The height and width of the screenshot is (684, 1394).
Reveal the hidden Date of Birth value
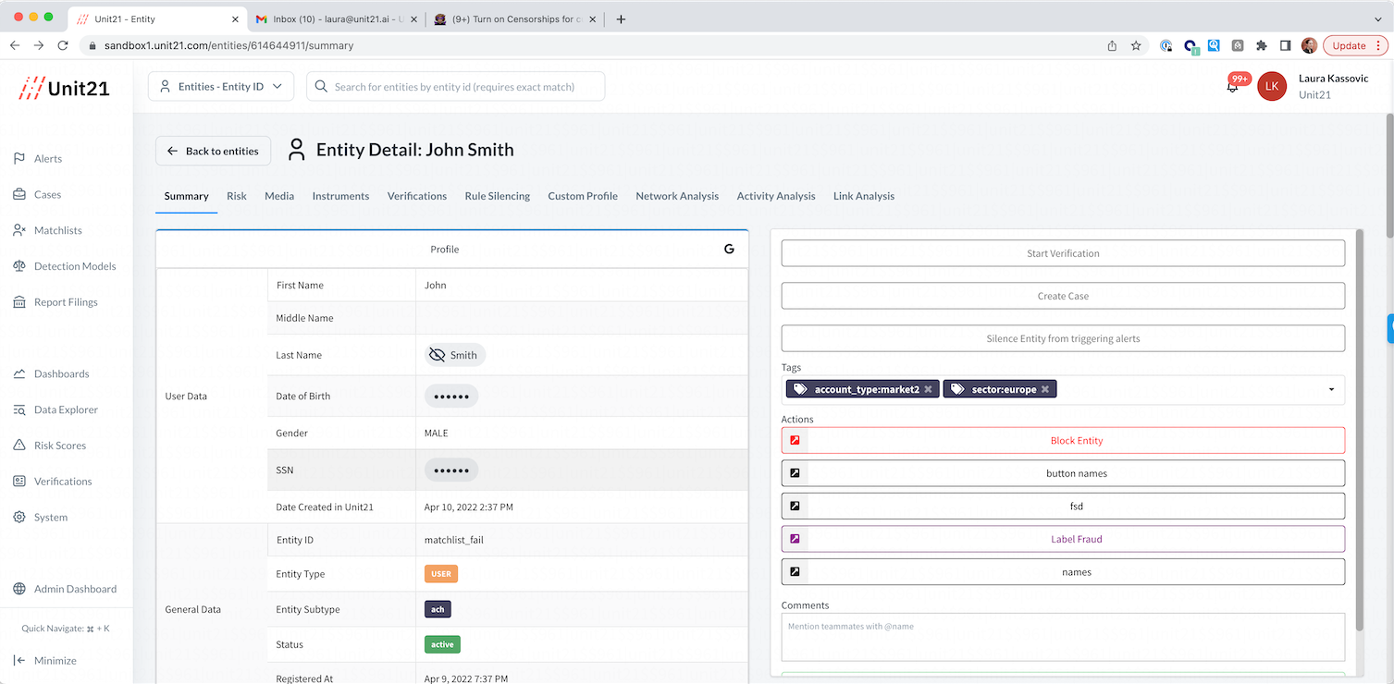click(451, 397)
